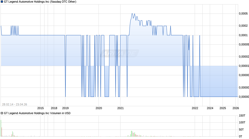Click the tallest green volume bar at chart start
Image resolution: width=249 pixels, height=139 pixels.
click(1, 128)
